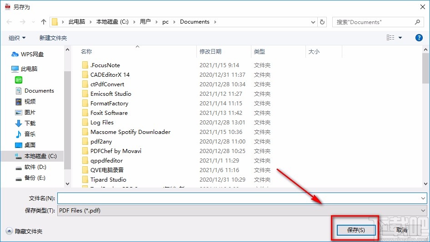Select pc in the address path
Image resolution: width=430 pixels, height=242 pixels.
(165, 22)
